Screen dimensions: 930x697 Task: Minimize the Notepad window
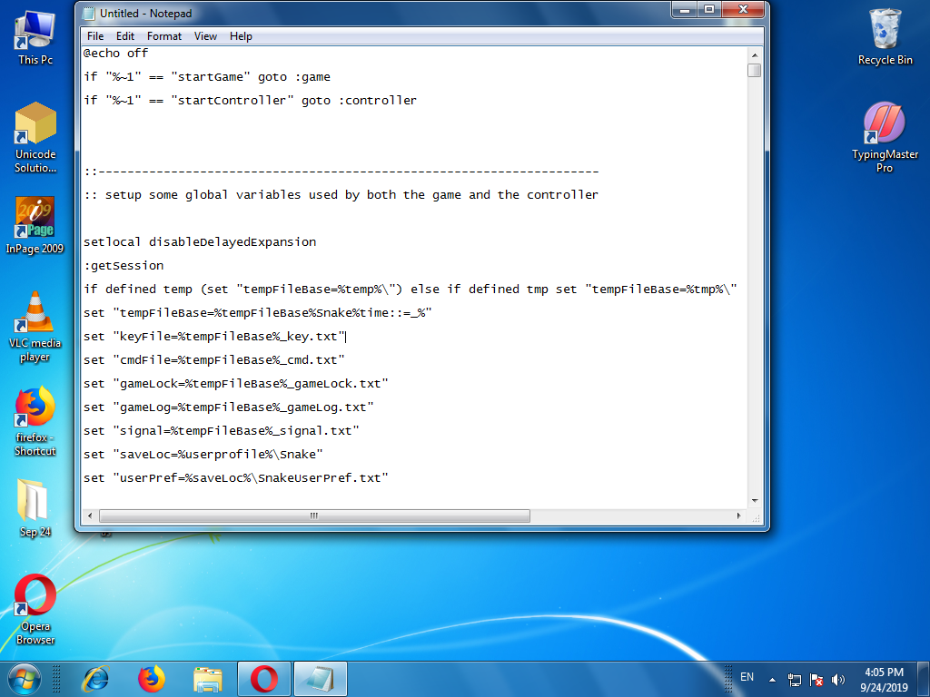point(685,10)
